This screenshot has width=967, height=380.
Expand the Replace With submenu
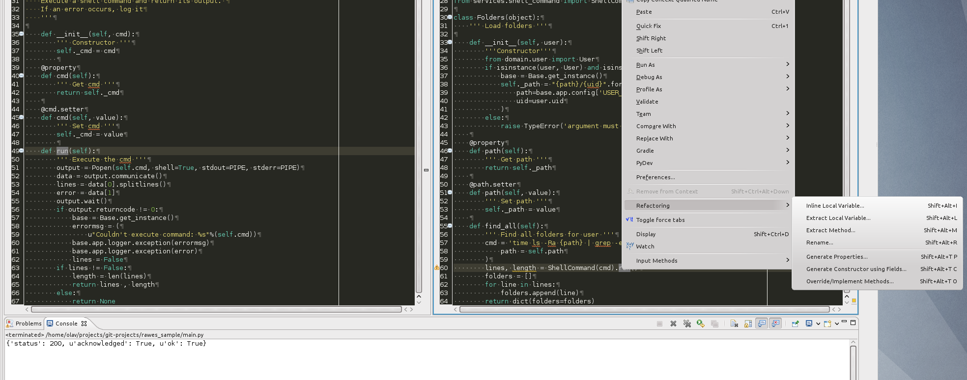(708, 138)
